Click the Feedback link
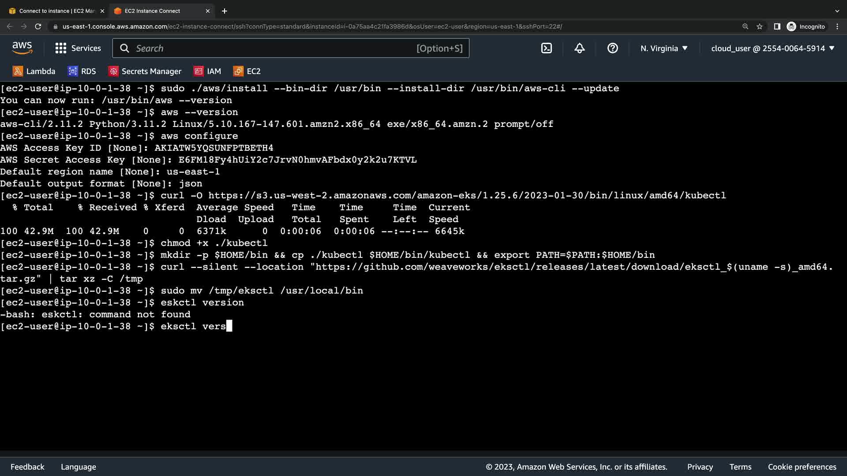The width and height of the screenshot is (847, 476). pos(27,467)
